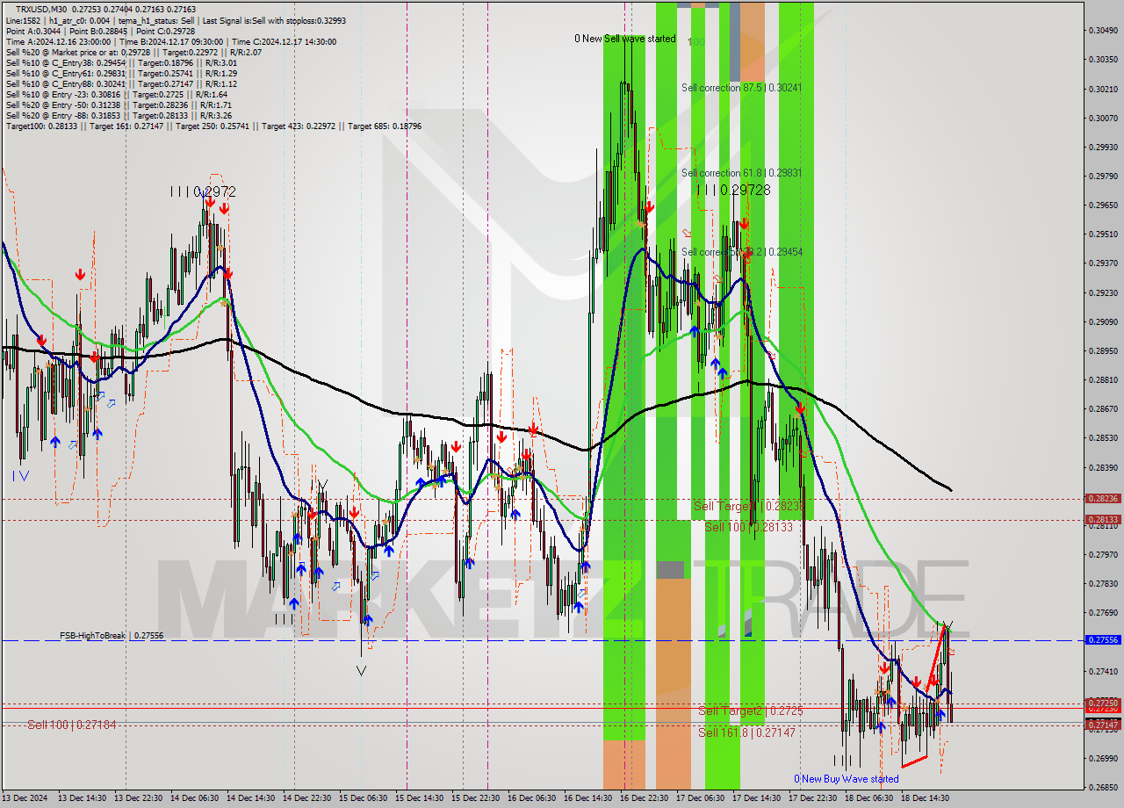Select the 'Target100: 0.28133' targets summary line
This screenshot has width=1124, height=808.
(x=213, y=126)
